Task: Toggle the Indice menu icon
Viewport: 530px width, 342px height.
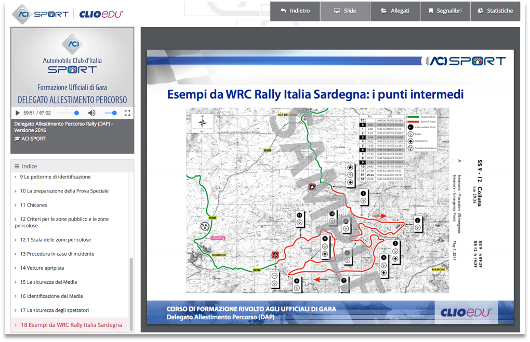Action: pos(17,166)
